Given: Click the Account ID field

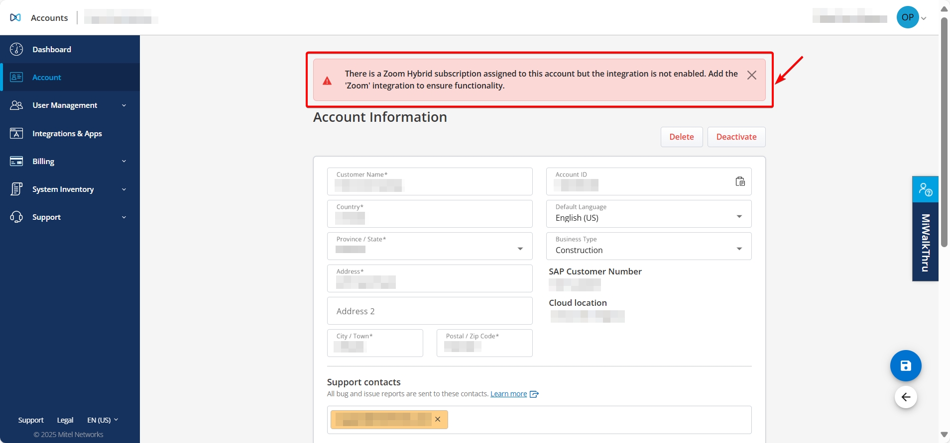Looking at the screenshot, I should 649,181.
